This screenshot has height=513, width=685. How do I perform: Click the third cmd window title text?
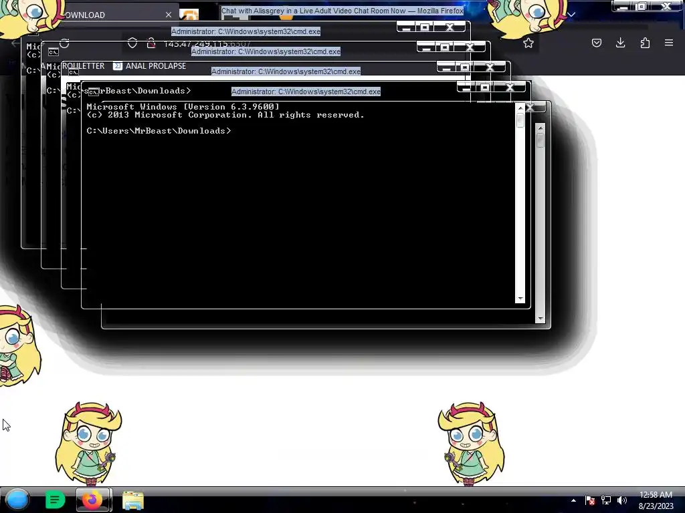pyautogui.click(x=266, y=51)
